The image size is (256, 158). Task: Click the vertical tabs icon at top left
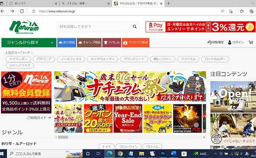pyautogui.click(x=1, y=3)
